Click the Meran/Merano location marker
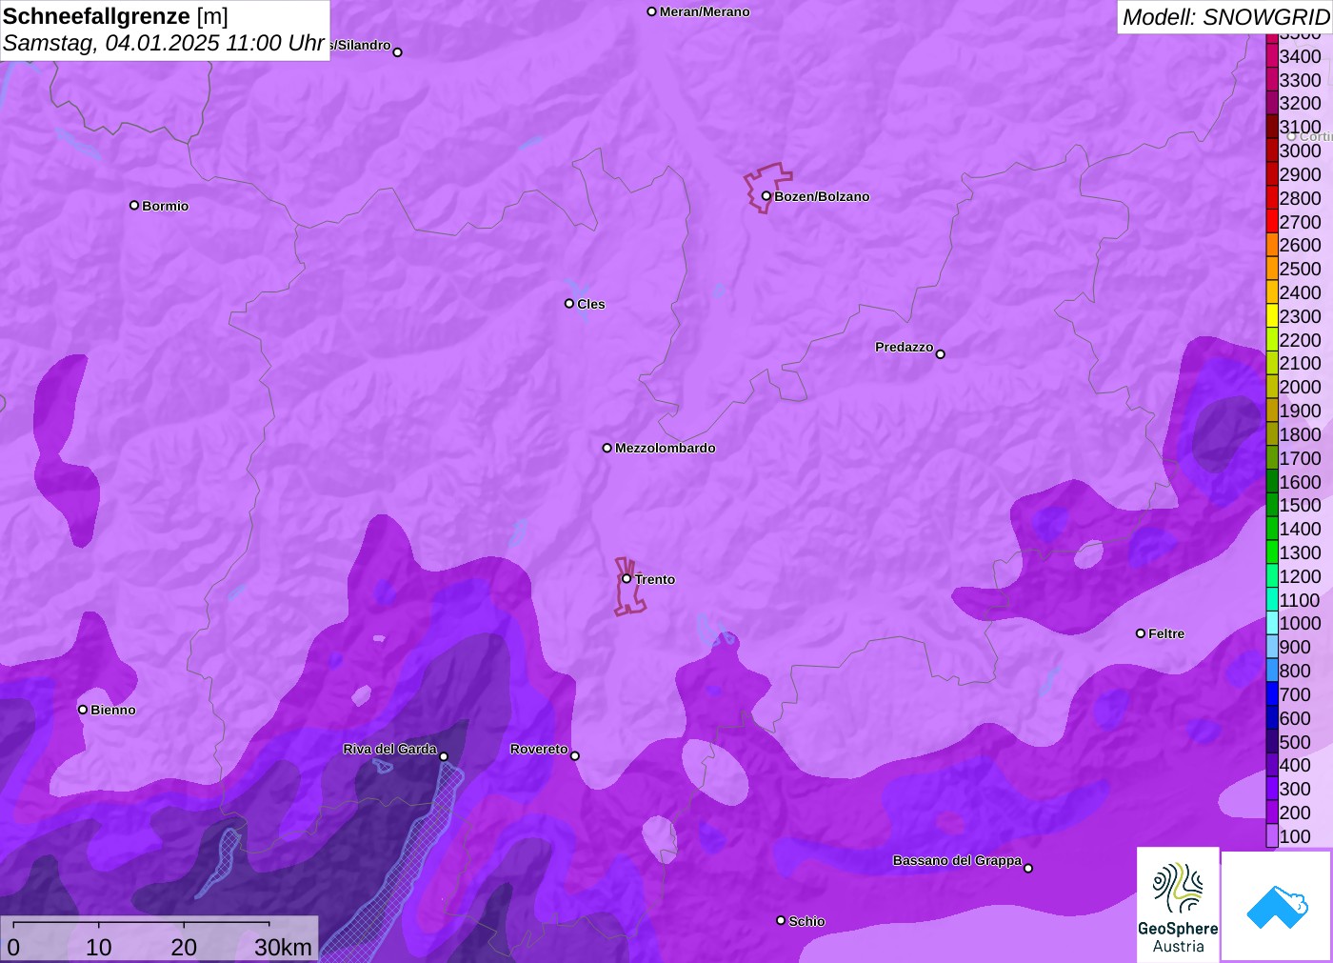Image resolution: width=1333 pixels, height=963 pixels. point(651,11)
